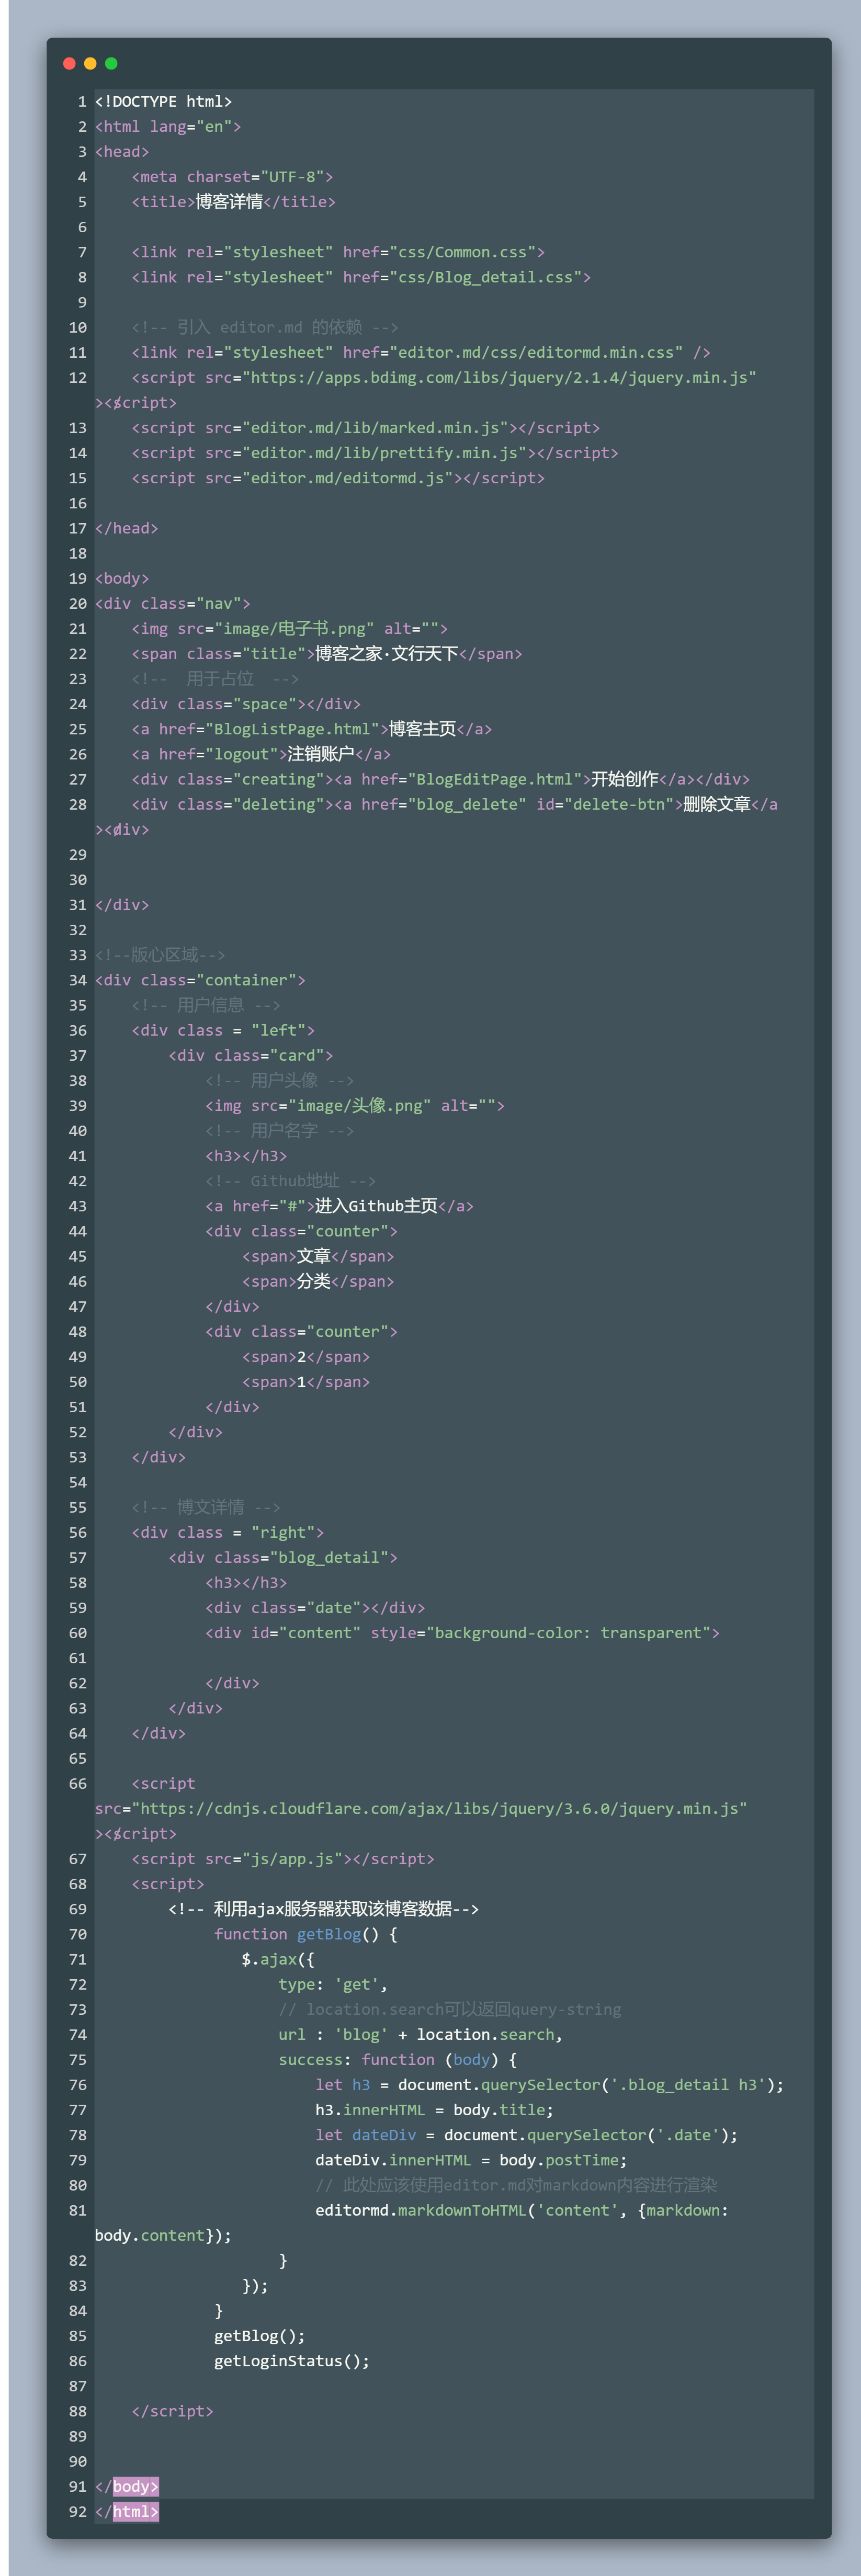
Task: Click the function name getBlog on line 70
Action: click(329, 1934)
